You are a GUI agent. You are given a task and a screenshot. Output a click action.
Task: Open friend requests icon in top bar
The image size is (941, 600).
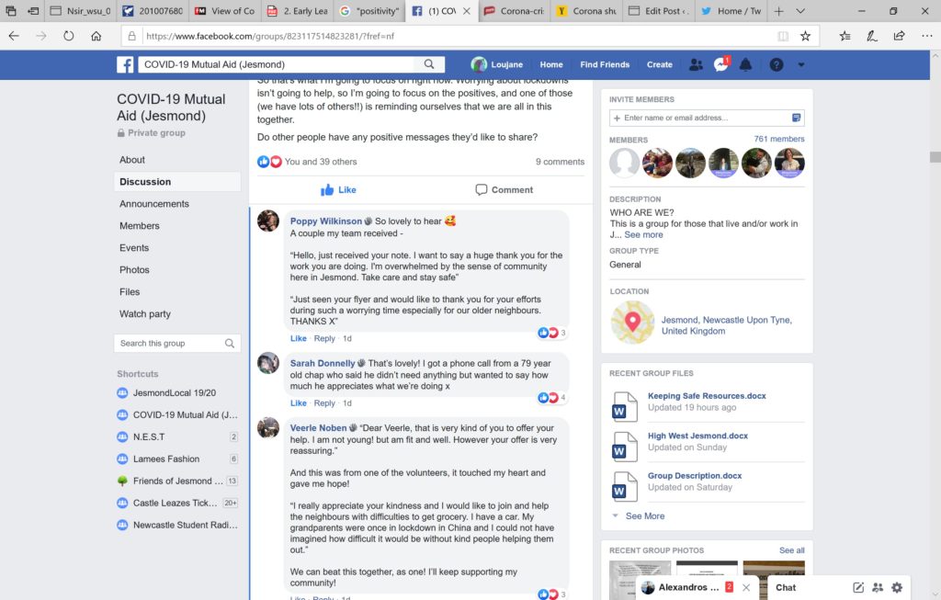point(697,64)
